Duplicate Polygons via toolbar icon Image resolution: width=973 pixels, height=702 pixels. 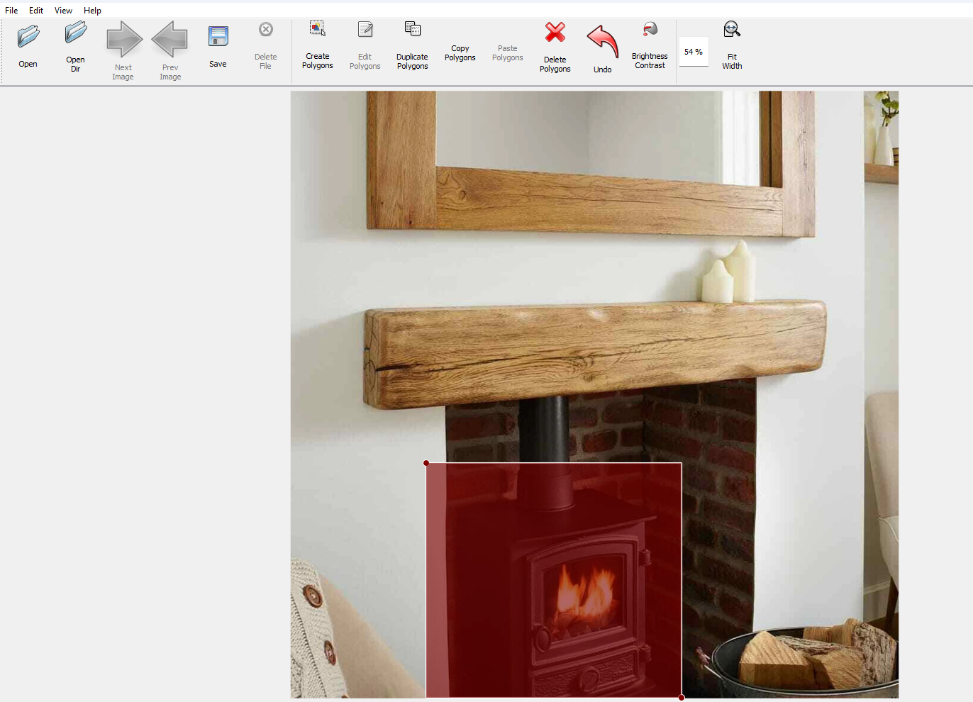point(412,30)
